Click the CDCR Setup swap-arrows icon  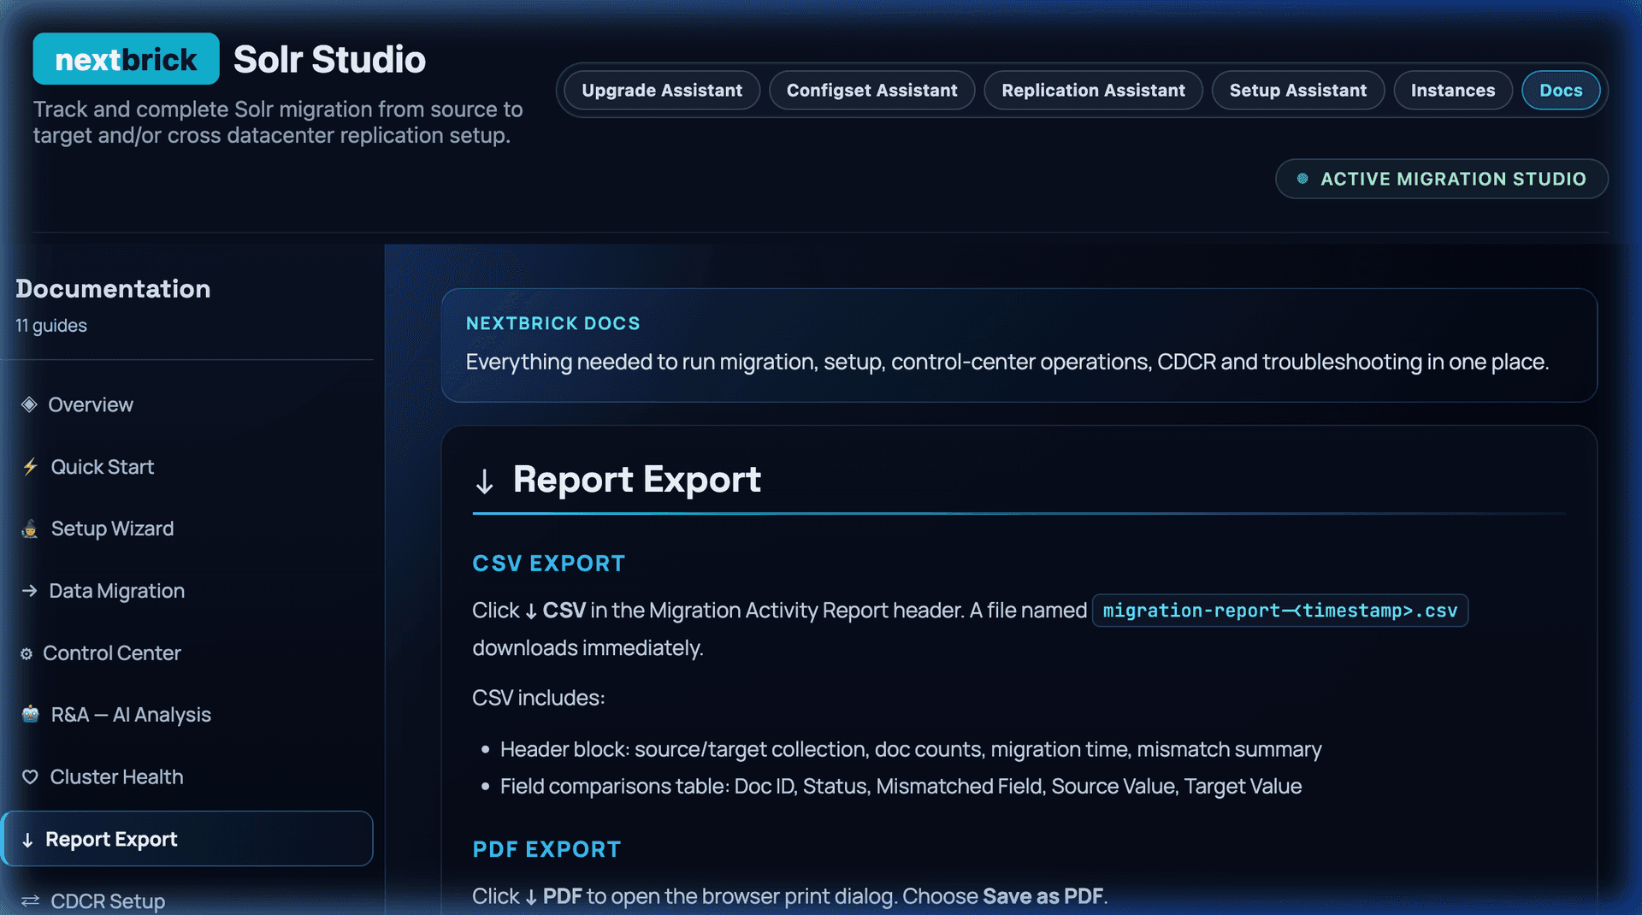(x=31, y=901)
